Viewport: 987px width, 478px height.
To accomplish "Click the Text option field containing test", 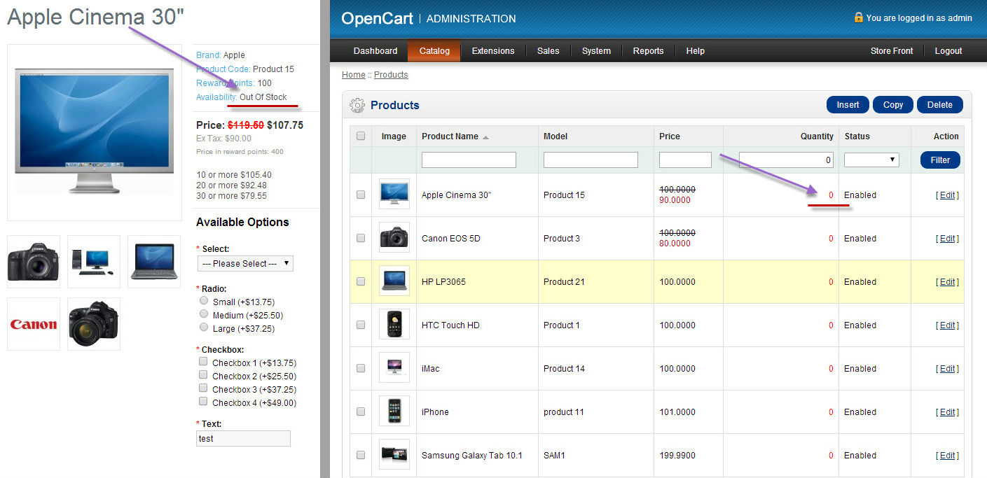I will pos(243,438).
